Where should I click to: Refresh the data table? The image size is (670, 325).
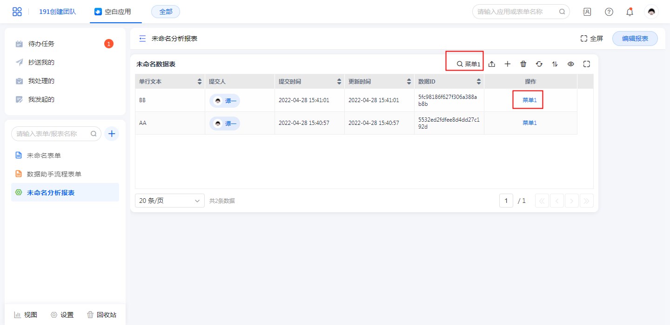coord(539,64)
